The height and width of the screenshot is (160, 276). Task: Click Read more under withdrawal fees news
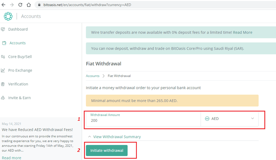tap(11, 158)
